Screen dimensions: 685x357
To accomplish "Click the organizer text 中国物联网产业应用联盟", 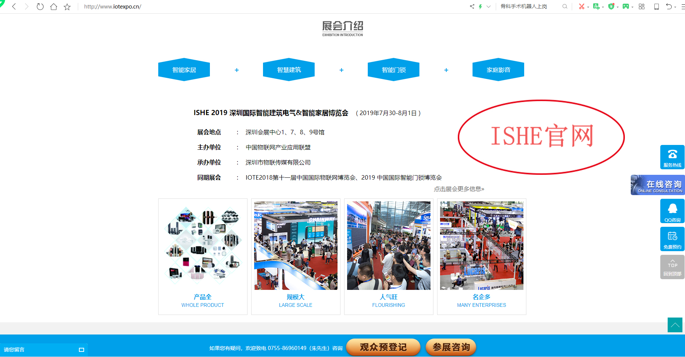I will (x=278, y=147).
